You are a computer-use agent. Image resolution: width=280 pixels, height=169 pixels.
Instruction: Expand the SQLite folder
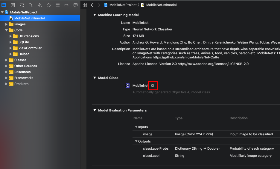(x=10, y=42)
